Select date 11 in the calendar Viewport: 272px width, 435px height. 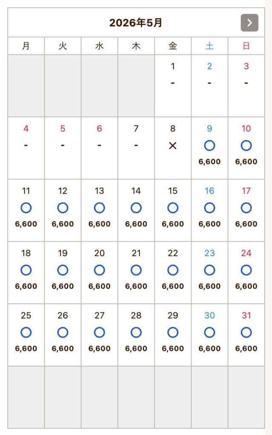pos(26,191)
